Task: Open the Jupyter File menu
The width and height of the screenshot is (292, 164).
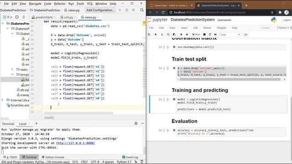Action: tap(151, 28)
